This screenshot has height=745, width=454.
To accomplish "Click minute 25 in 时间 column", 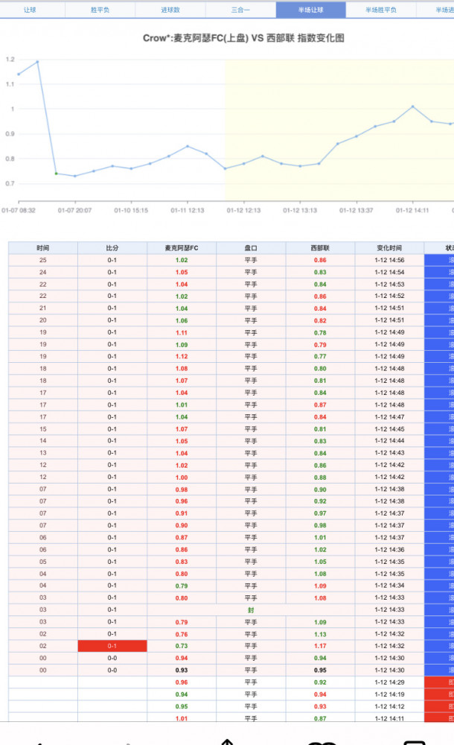I will click(x=43, y=260).
